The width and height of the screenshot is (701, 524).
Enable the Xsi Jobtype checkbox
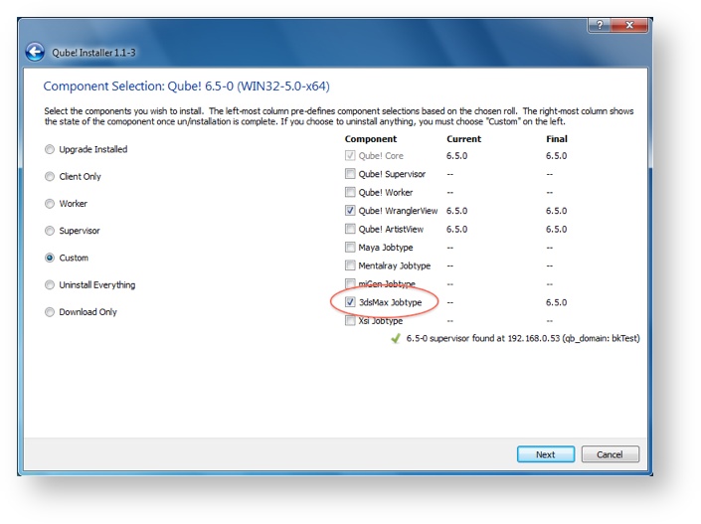pos(350,320)
